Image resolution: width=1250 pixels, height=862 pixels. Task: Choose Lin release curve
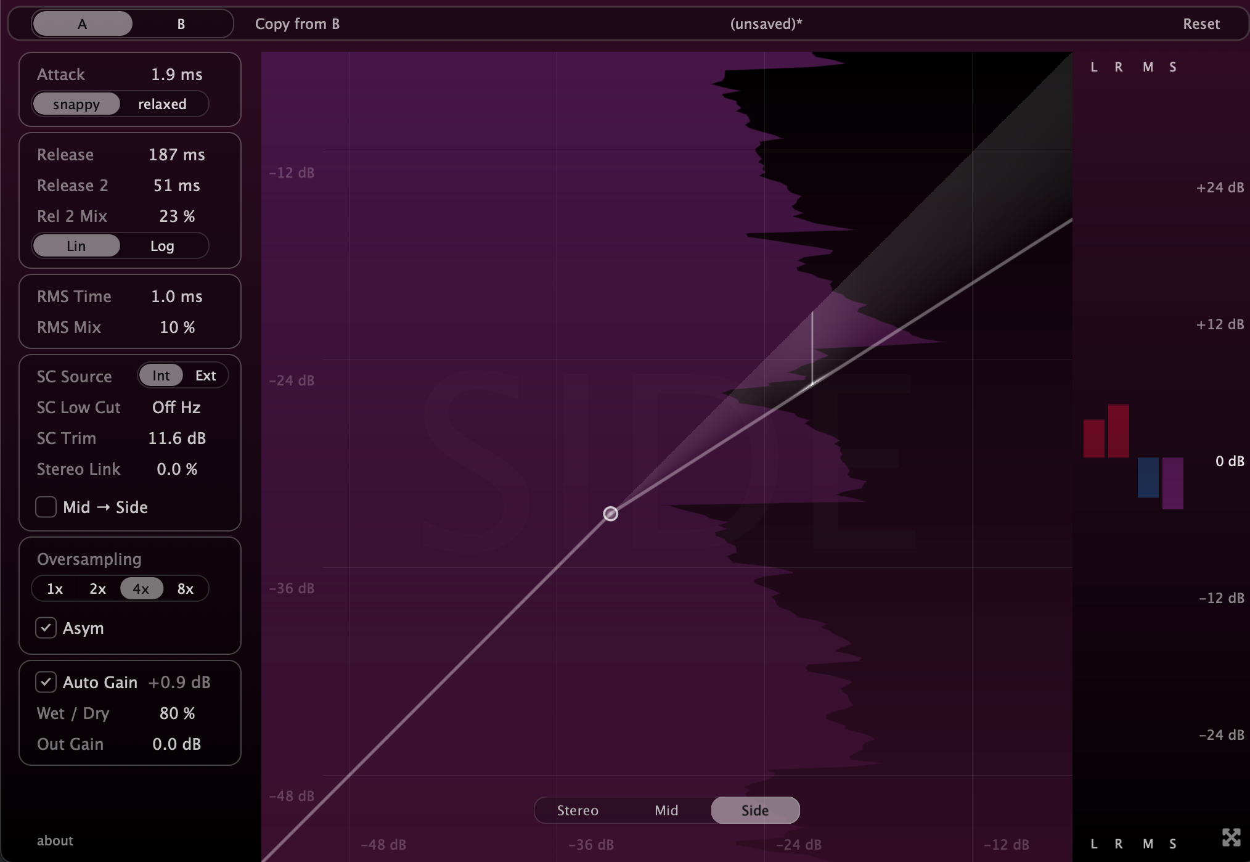click(x=76, y=246)
